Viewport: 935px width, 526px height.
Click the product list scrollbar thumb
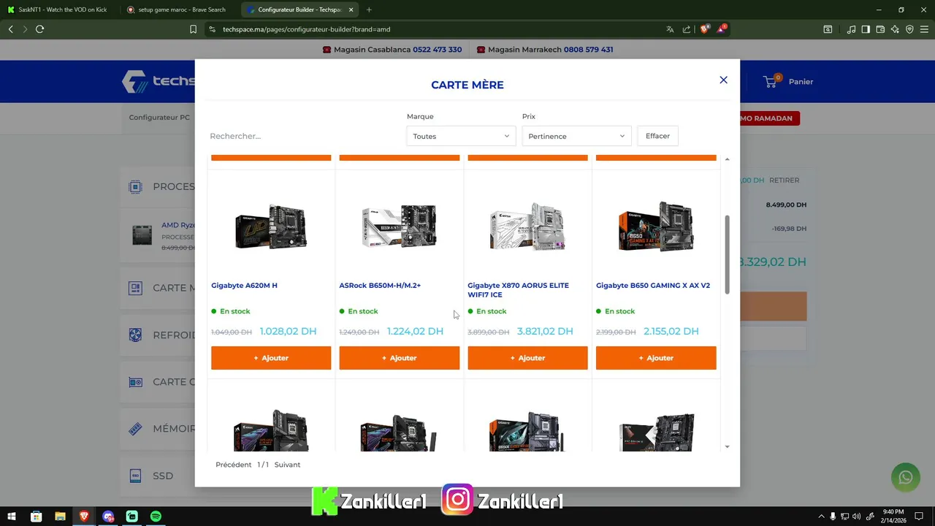[727, 255]
